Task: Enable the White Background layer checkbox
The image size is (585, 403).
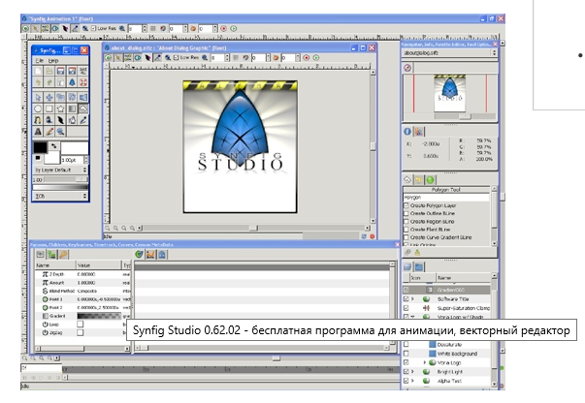Action: [x=406, y=354]
